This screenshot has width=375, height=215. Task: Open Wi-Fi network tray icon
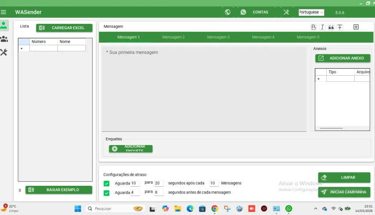[x=333, y=209]
